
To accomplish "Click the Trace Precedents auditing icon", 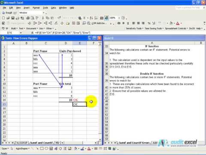I will pyautogui.click(x=35, y=23).
